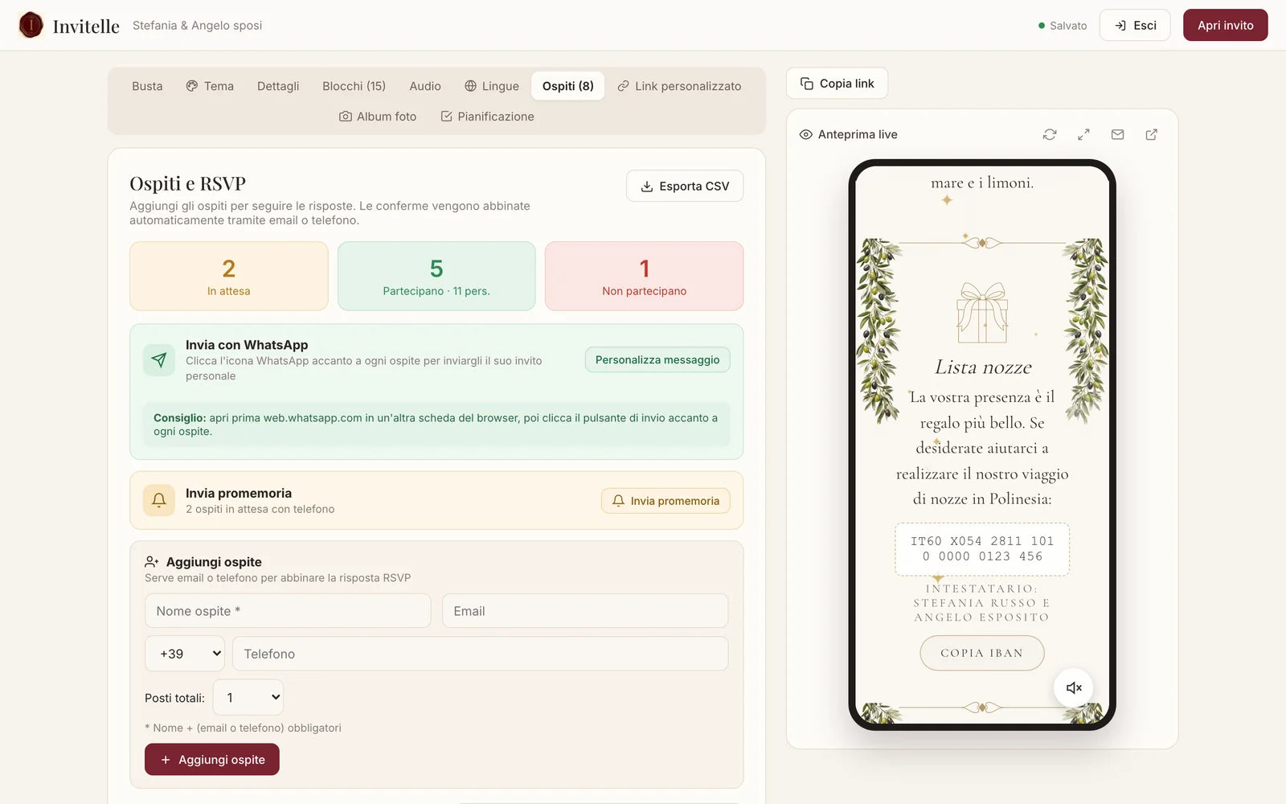Click the IBAN code box in preview
This screenshot has height=804, width=1286.
click(982, 549)
